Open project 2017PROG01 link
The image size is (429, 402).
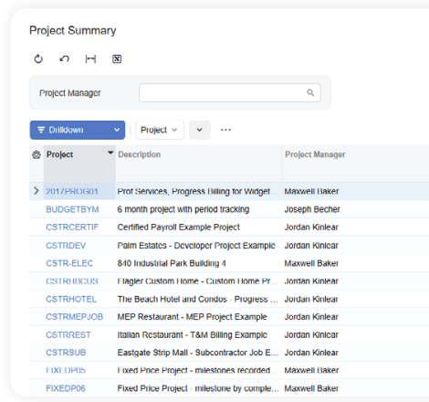click(72, 192)
